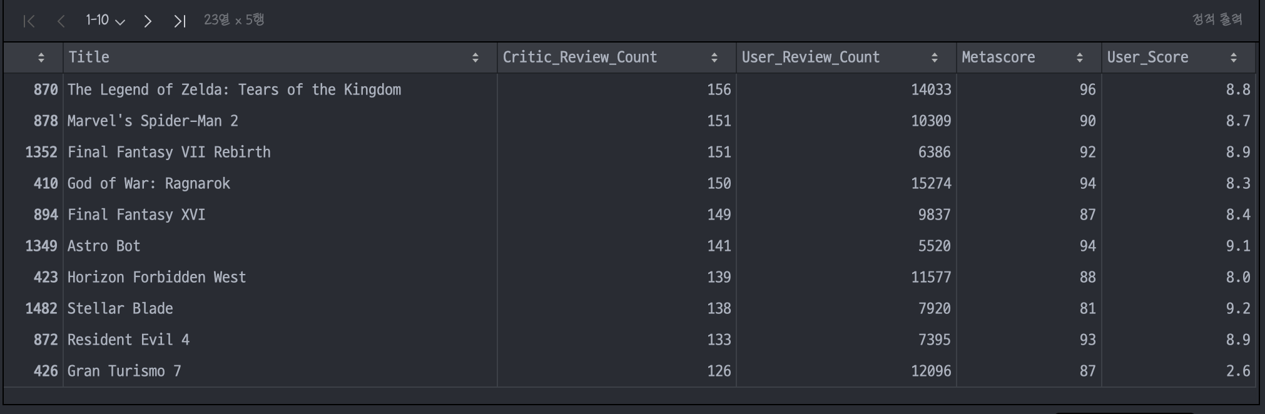Click User_Score value 2.6
The height and width of the screenshot is (414, 1265).
(1238, 371)
